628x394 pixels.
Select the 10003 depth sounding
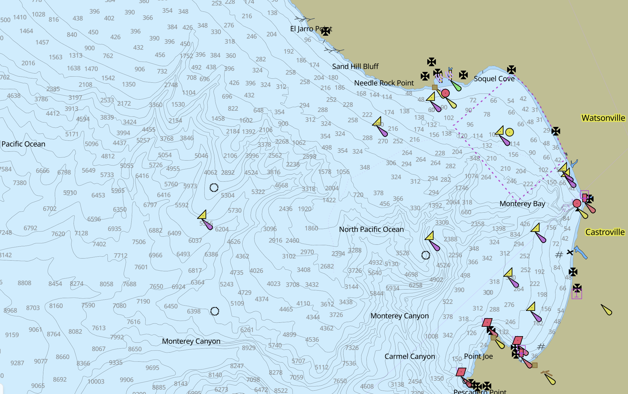96,381
